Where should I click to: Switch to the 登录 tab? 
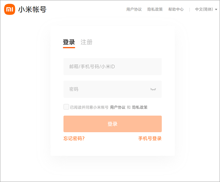[69, 42]
